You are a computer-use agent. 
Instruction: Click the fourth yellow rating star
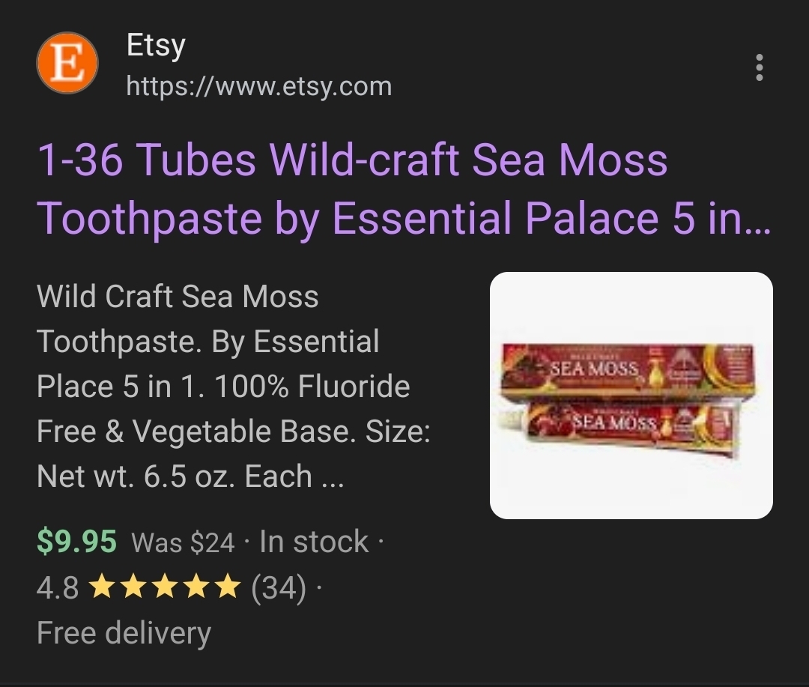point(196,587)
